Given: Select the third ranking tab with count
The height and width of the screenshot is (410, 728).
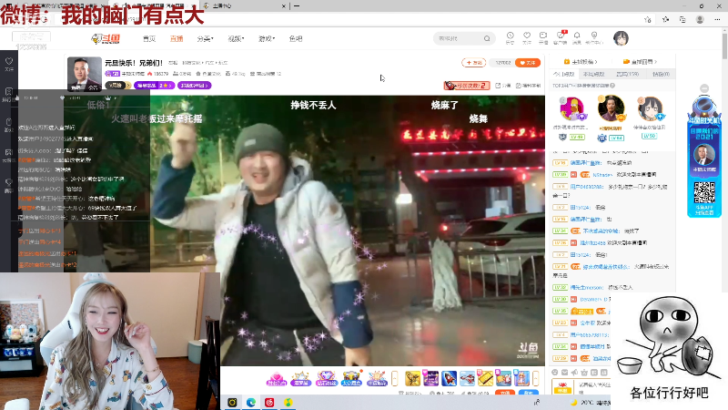Looking at the screenshot, I should point(627,74).
